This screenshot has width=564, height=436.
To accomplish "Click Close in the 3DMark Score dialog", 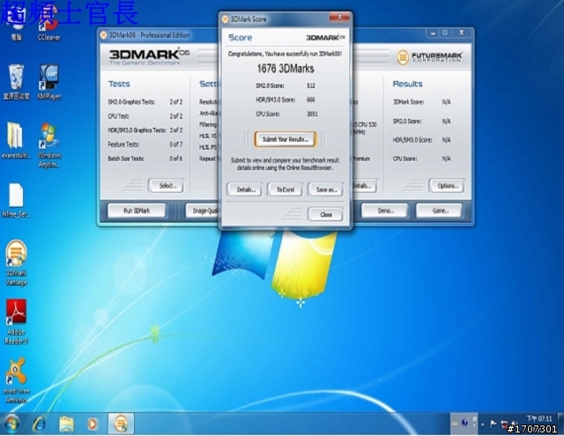I will (326, 214).
